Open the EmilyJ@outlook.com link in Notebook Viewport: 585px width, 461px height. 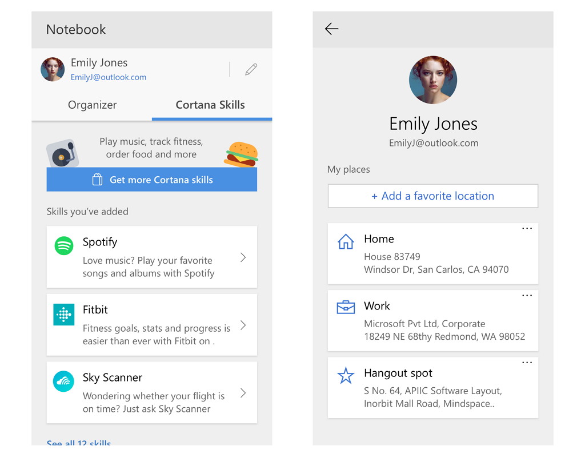point(109,77)
